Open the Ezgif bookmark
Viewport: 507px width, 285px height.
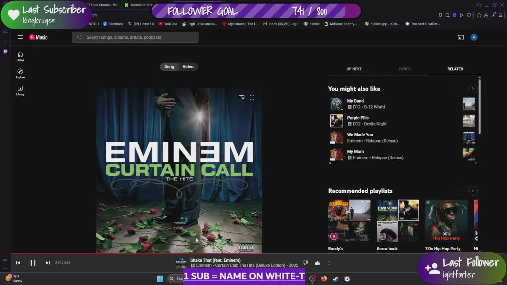pos(200,24)
